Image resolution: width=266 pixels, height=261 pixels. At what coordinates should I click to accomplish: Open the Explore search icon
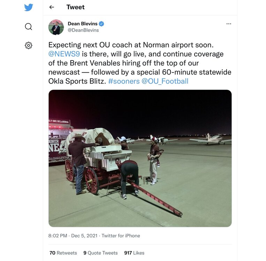[x=29, y=26]
